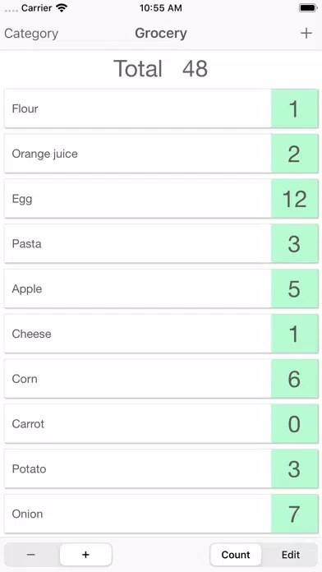Tap the Apple counter showing 5
Screen dimensions: 322x572
pyautogui.click(x=295, y=288)
